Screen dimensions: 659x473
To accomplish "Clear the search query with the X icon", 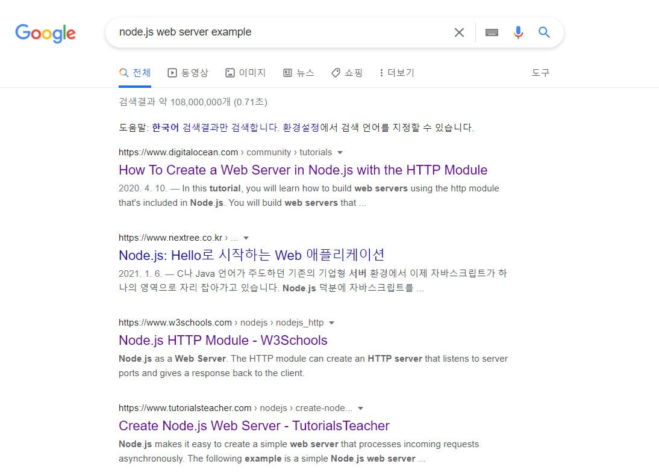I will pos(459,32).
